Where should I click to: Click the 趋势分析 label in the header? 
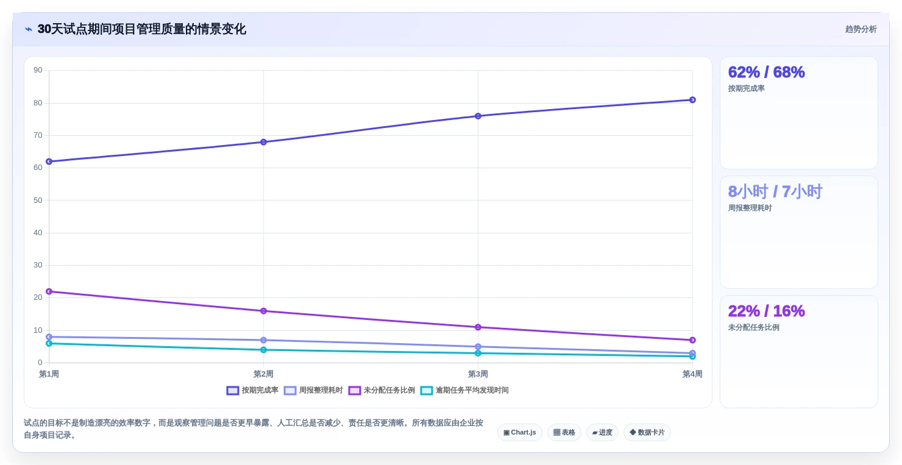click(861, 29)
